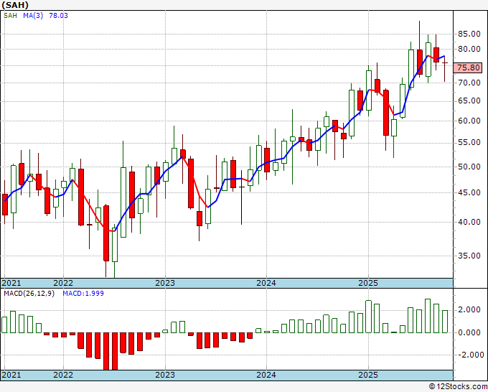This screenshot has width=488, height=392.
Task: Open the 12Stocks.com copyright link
Action: click(458, 387)
